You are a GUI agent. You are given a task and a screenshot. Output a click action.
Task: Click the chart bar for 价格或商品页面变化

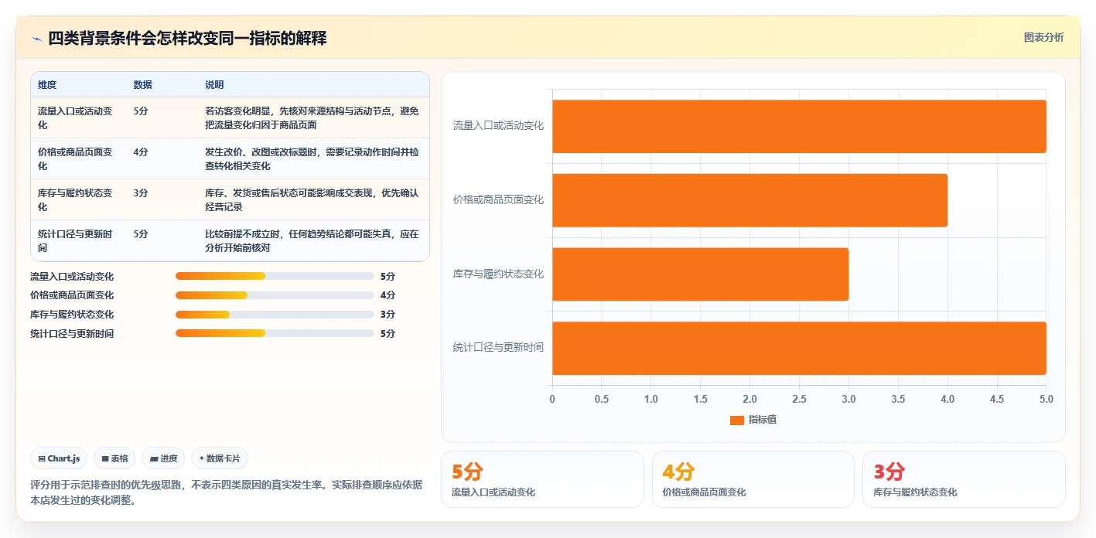(x=749, y=200)
